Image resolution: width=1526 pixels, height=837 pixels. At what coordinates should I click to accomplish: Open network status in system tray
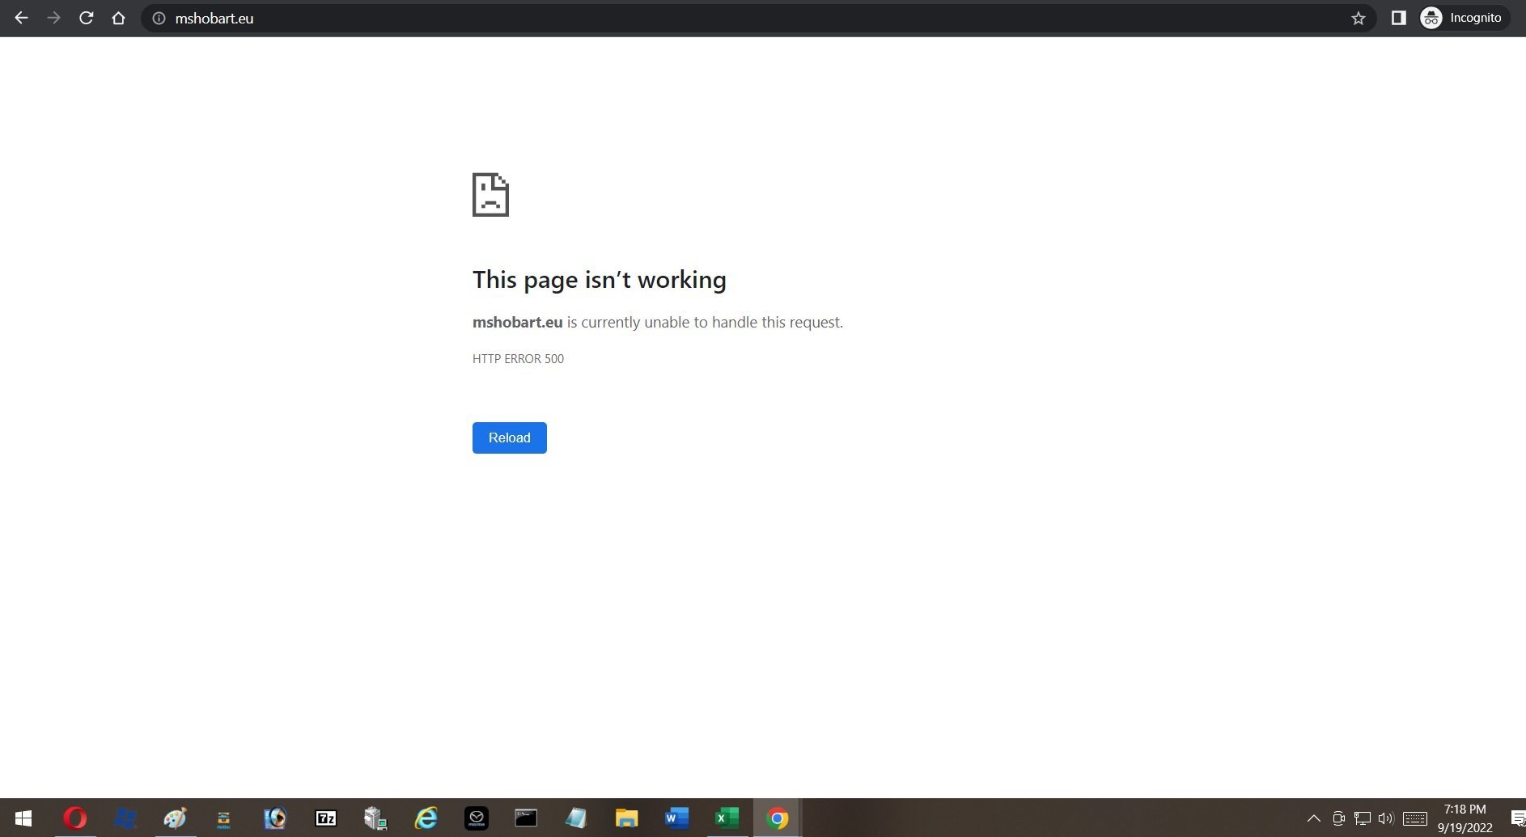pyautogui.click(x=1363, y=818)
